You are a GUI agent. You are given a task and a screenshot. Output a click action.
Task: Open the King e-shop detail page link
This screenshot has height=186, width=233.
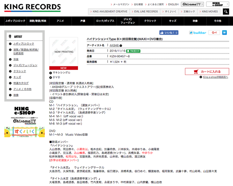click(215, 77)
